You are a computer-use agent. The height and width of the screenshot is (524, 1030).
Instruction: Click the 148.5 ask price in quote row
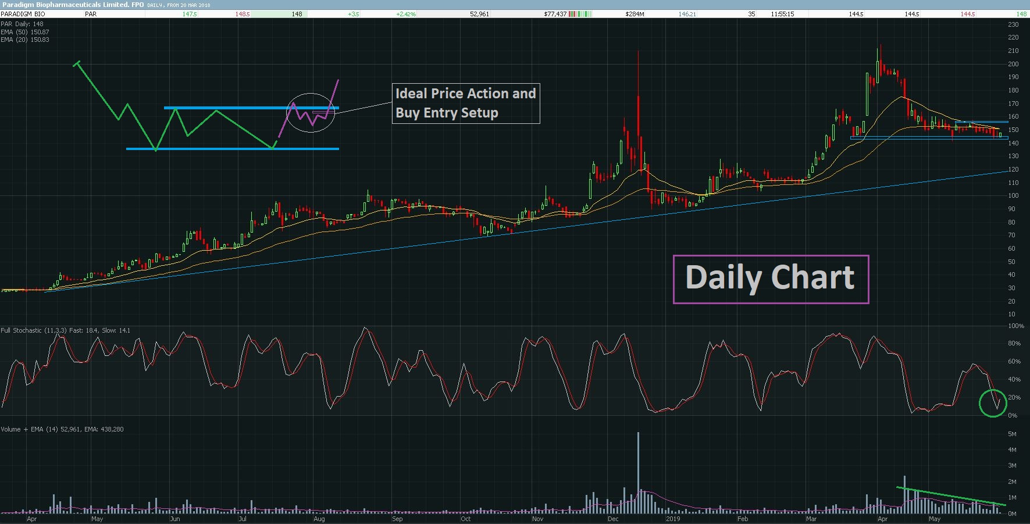[x=243, y=14]
